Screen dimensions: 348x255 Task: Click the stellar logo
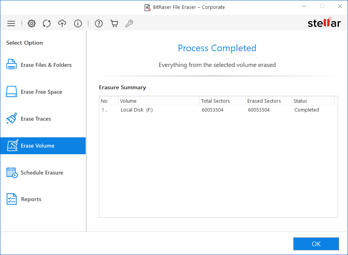pyautogui.click(x=324, y=23)
